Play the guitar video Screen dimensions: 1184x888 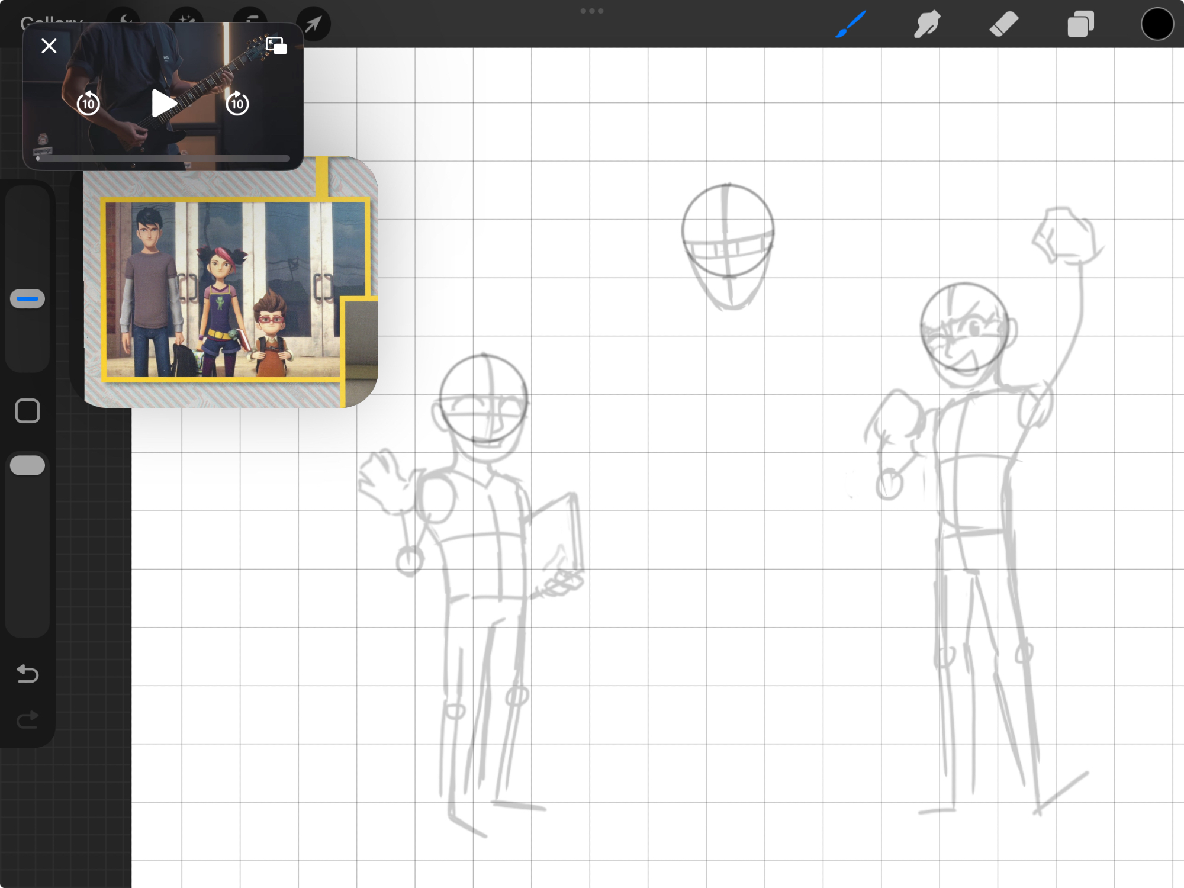tap(163, 104)
